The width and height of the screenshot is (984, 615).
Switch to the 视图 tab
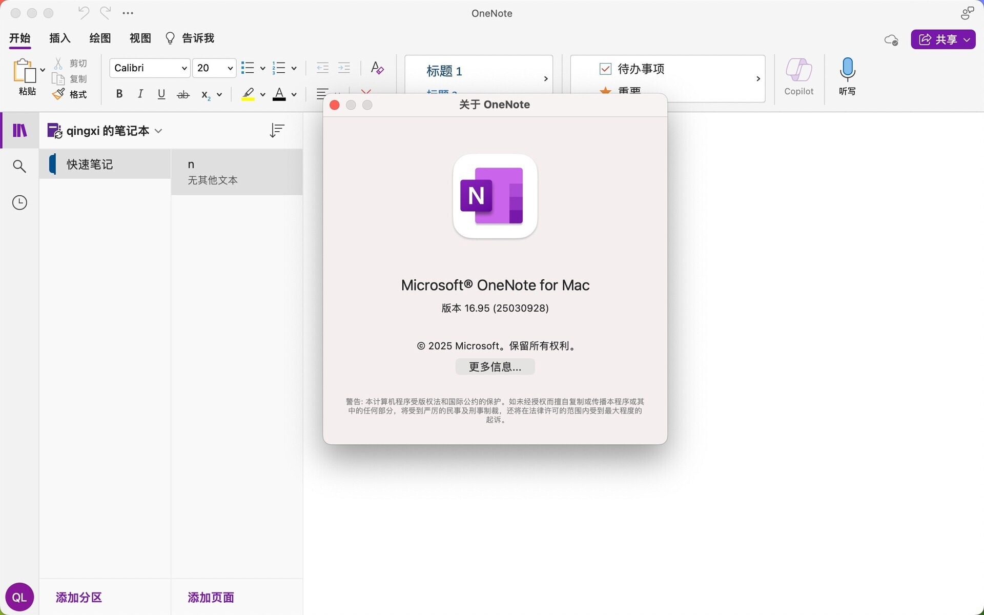[x=140, y=38]
